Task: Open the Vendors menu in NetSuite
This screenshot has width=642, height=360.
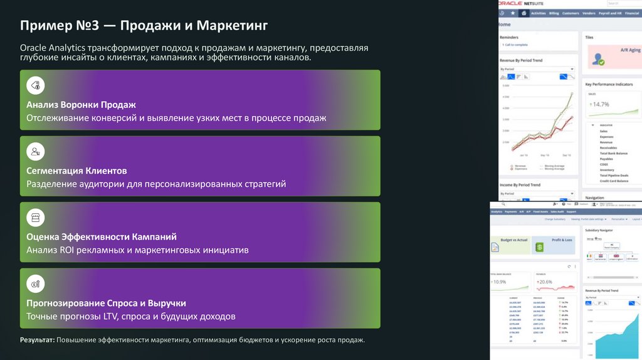Action: (589, 13)
